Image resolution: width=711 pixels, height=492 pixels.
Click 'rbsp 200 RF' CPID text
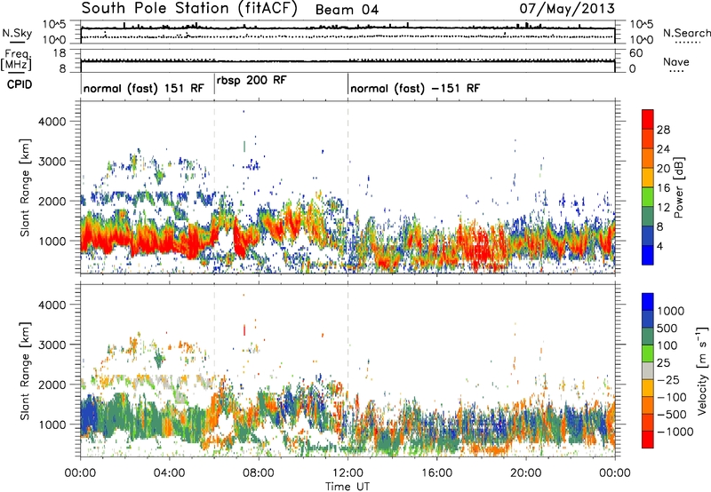click(252, 80)
